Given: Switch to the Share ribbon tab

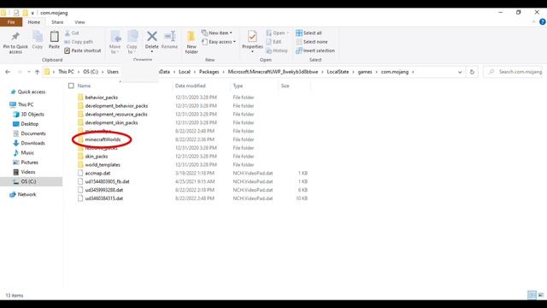Looking at the screenshot, I should (x=57, y=22).
